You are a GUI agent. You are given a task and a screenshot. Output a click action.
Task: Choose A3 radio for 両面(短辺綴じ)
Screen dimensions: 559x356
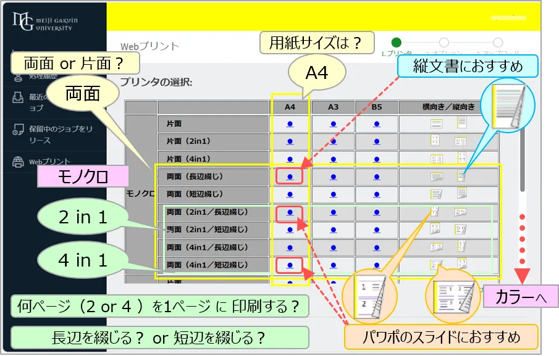[x=333, y=194]
